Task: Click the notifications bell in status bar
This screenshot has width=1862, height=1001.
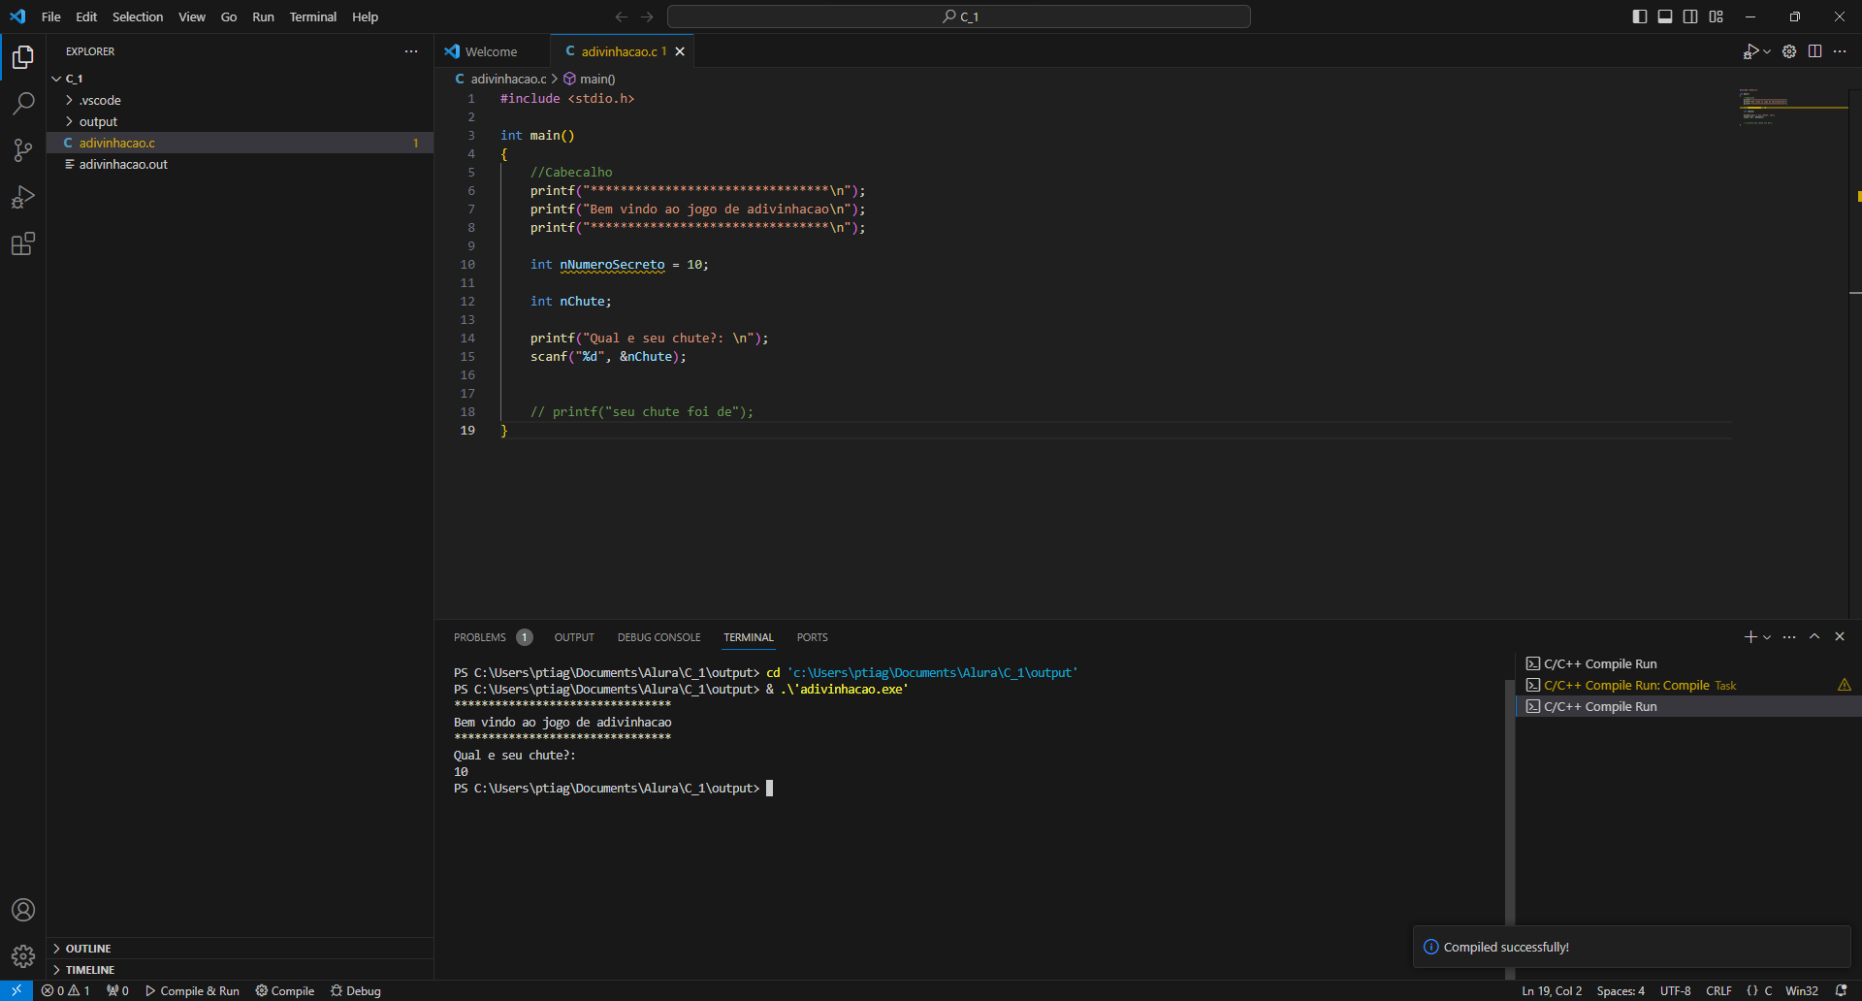Action: 1841,990
